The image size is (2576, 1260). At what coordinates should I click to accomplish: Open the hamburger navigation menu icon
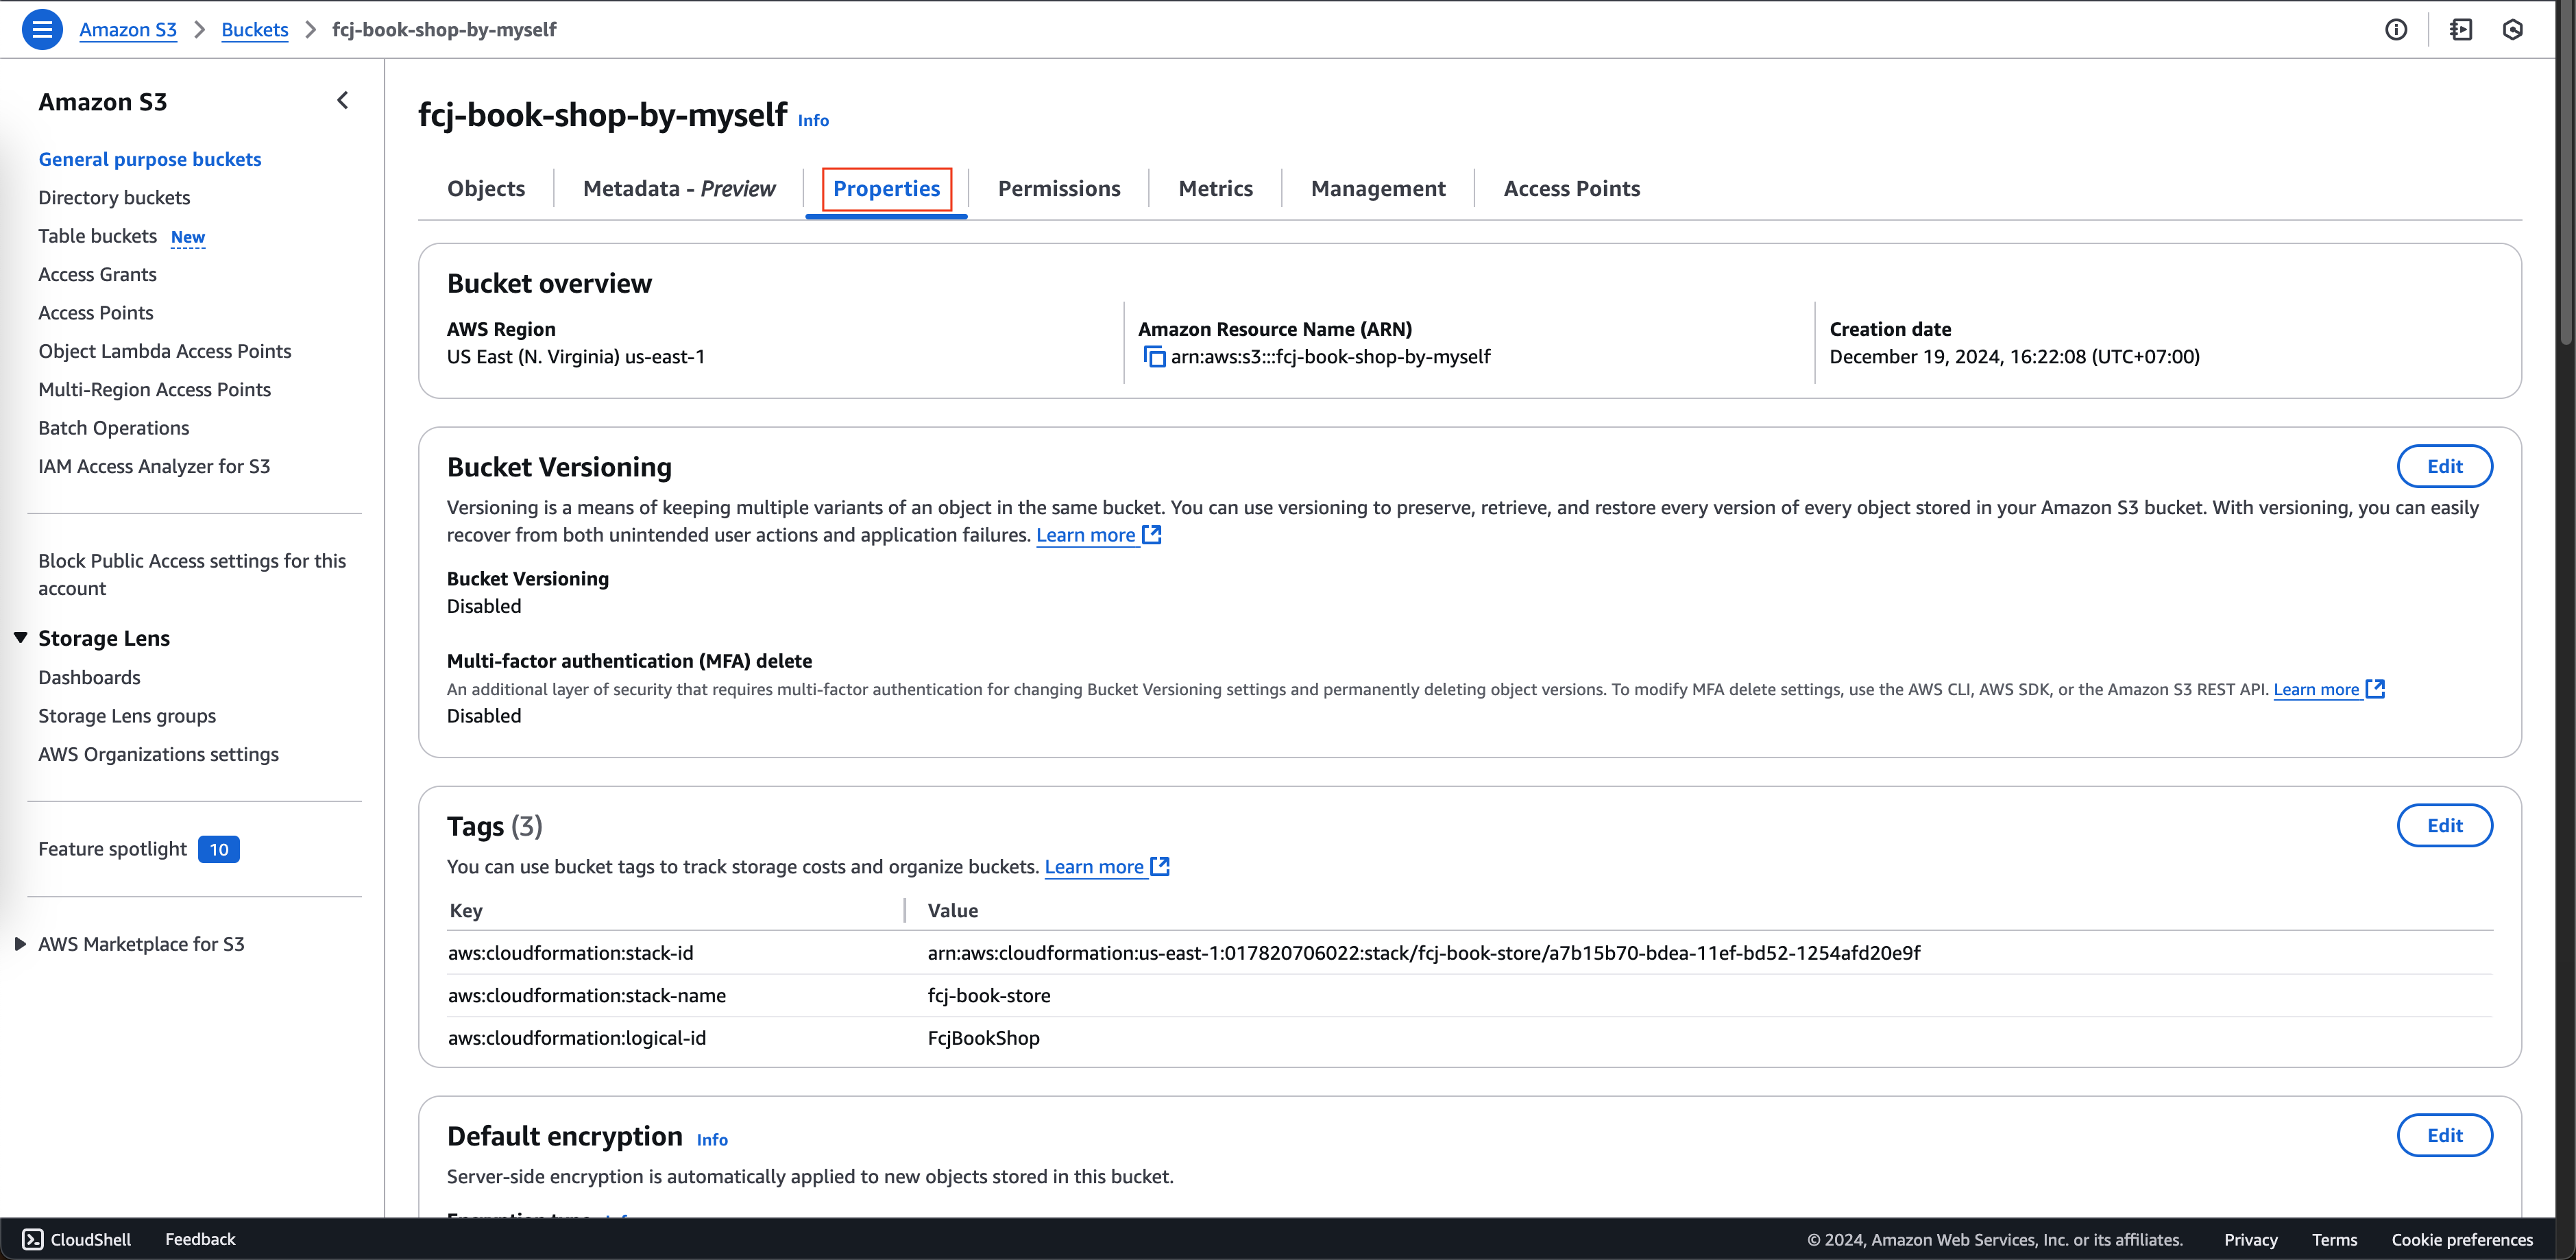(x=42, y=29)
